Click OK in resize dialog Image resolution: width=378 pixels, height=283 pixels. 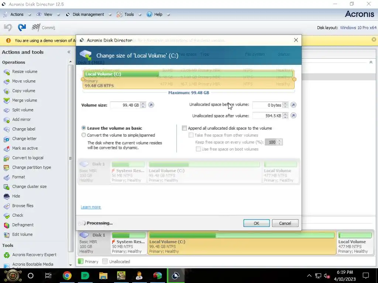point(256,223)
